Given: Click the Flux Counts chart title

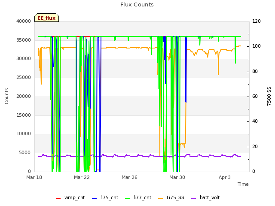Looking at the screenshot, I should tap(137, 5).
